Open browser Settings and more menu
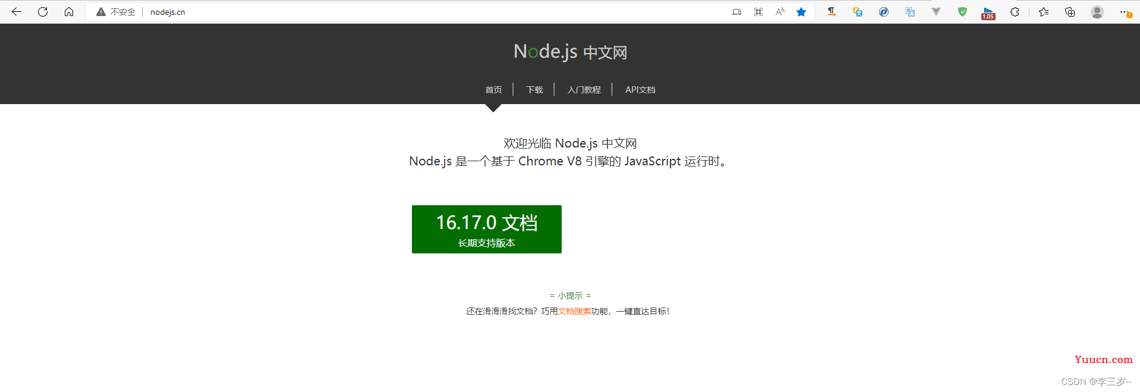The image size is (1140, 392). coord(1125,12)
